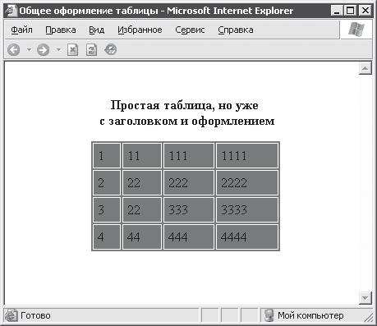Expand the Forward button history dropdown arrow
377x326 pixels.
point(58,50)
